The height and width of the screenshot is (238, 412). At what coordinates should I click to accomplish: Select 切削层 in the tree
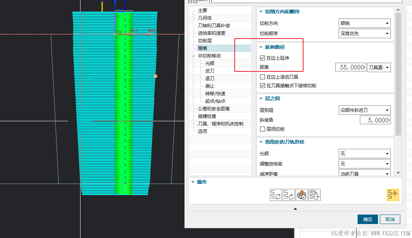[205, 41]
